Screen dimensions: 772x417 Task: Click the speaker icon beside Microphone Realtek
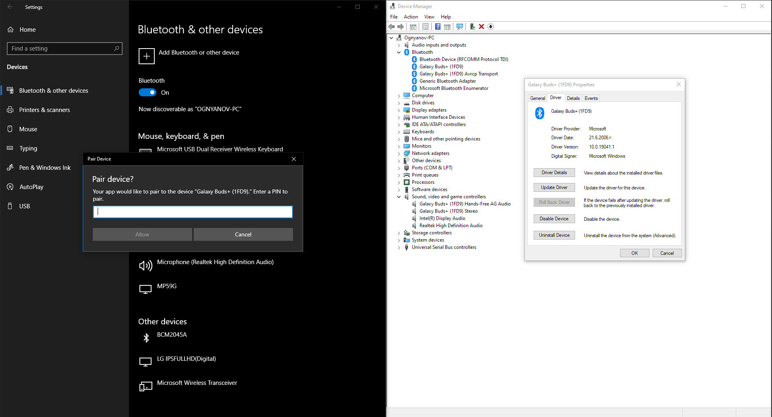[145, 266]
